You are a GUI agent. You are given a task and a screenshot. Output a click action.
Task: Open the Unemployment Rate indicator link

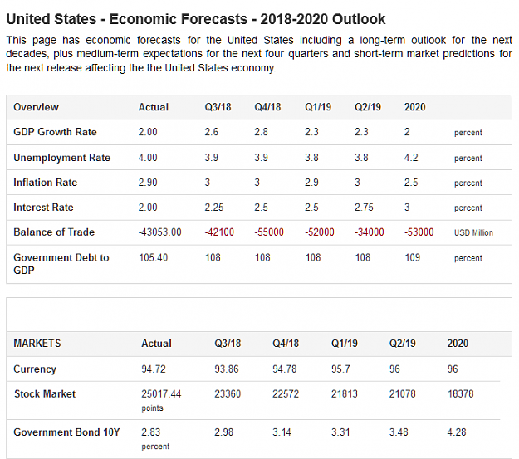(x=62, y=158)
